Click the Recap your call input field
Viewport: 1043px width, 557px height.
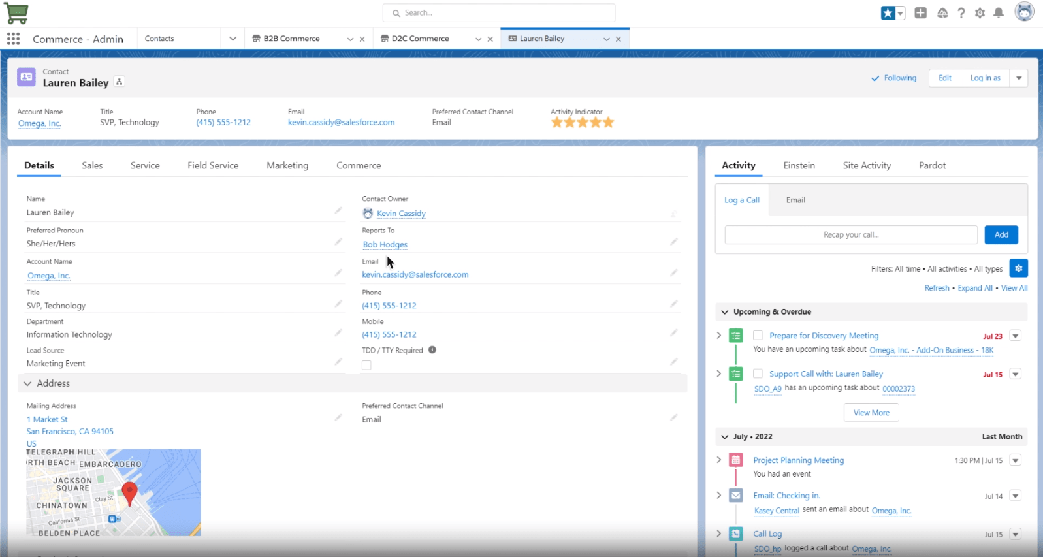coord(851,235)
